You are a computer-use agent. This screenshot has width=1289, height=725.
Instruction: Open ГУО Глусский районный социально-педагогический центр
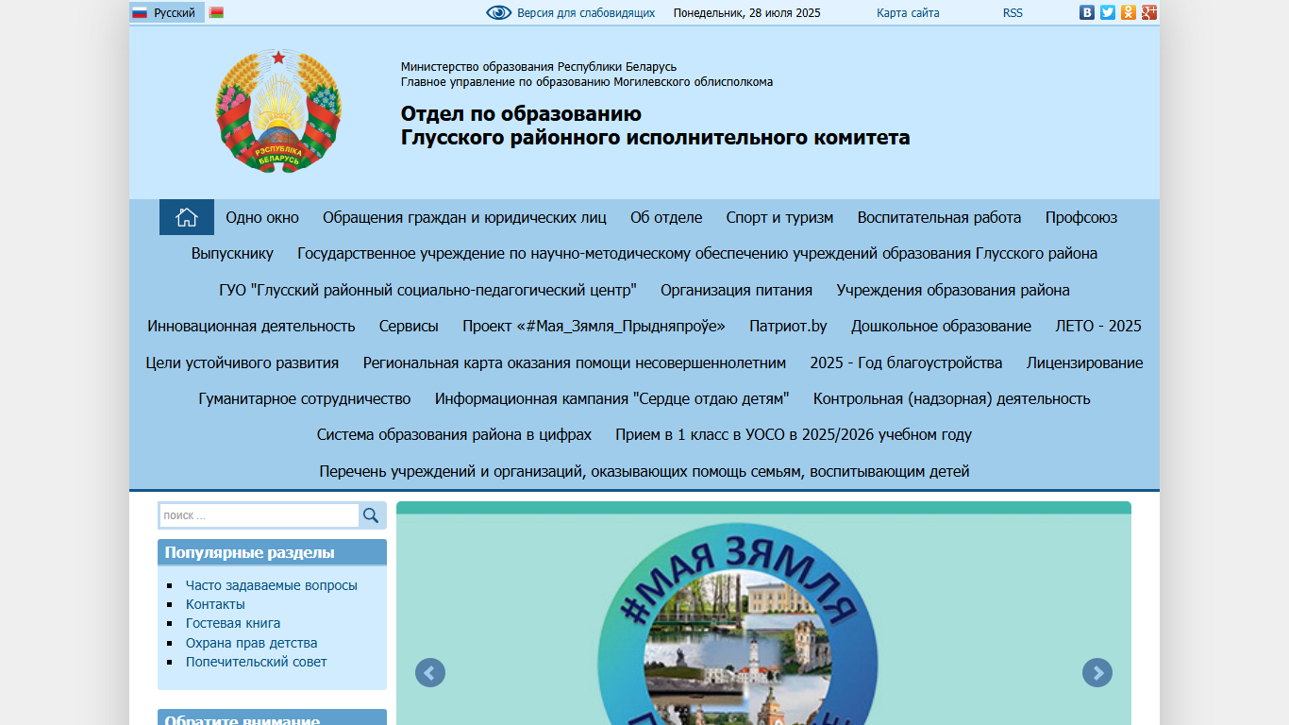coord(427,290)
